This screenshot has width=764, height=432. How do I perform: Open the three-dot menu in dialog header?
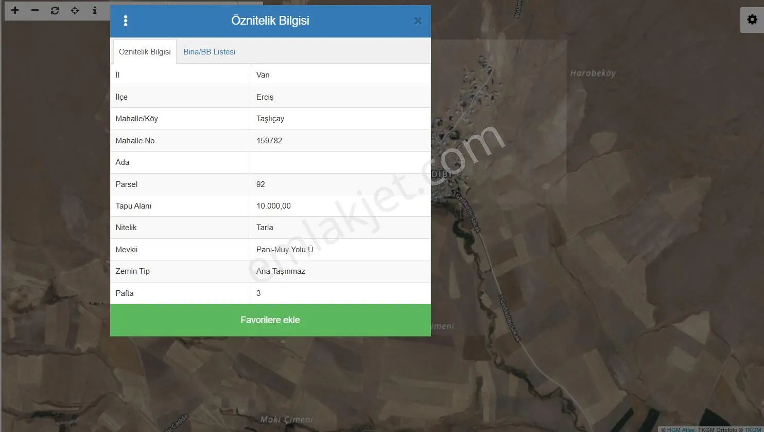click(126, 21)
